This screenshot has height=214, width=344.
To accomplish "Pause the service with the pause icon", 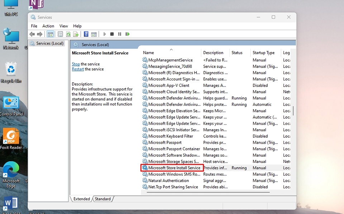I will [x=120, y=34].
